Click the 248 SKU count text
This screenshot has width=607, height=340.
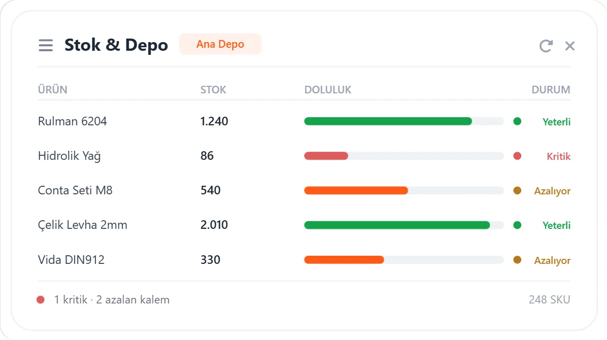coord(549,299)
